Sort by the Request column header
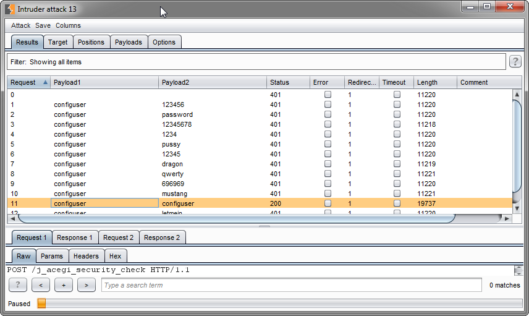The height and width of the screenshot is (316, 529). coord(28,82)
